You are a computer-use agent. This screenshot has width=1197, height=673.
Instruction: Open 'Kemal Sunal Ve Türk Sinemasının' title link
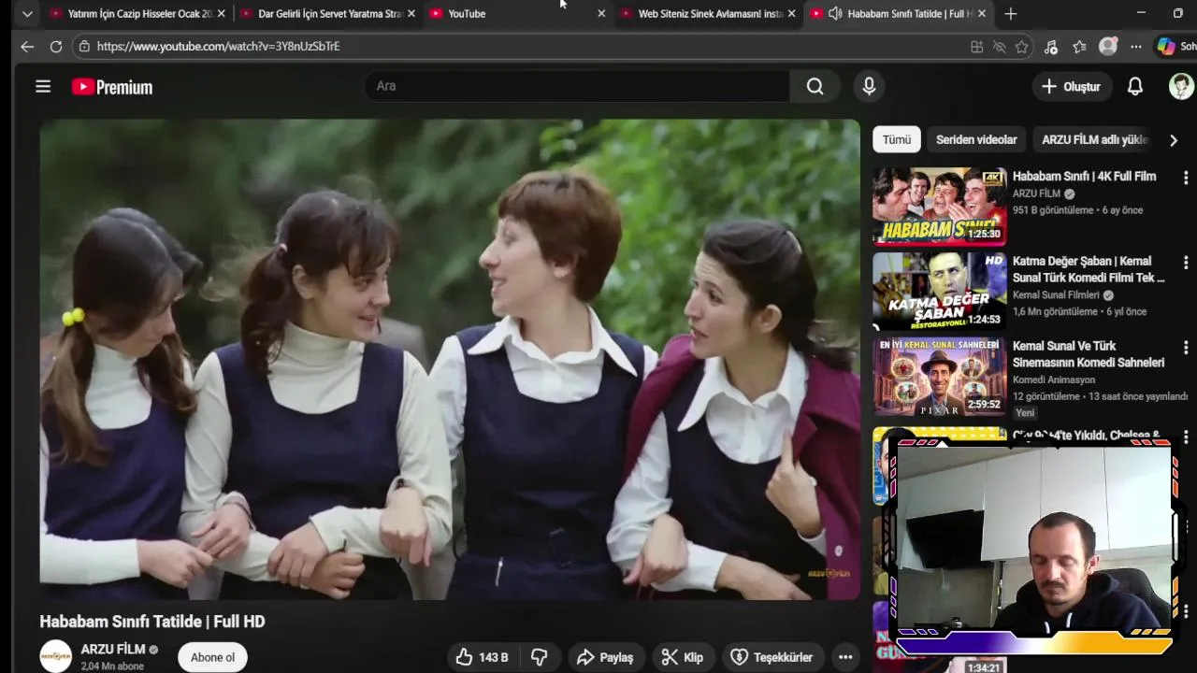[1089, 354]
